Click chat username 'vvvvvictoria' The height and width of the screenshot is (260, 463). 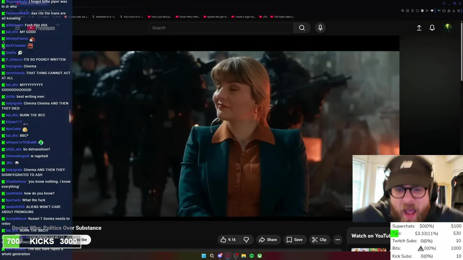(x=15, y=73)
